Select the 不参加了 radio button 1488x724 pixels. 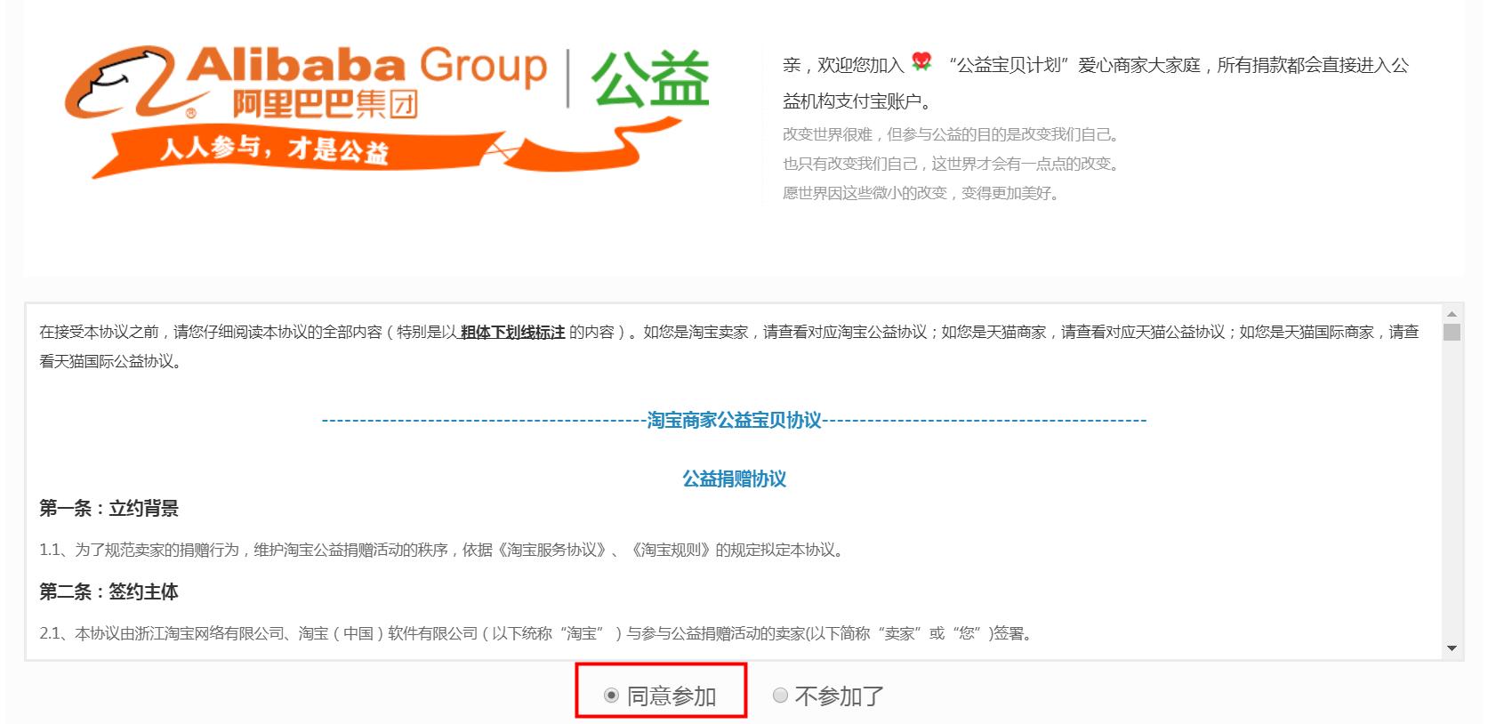pos(780,696)
